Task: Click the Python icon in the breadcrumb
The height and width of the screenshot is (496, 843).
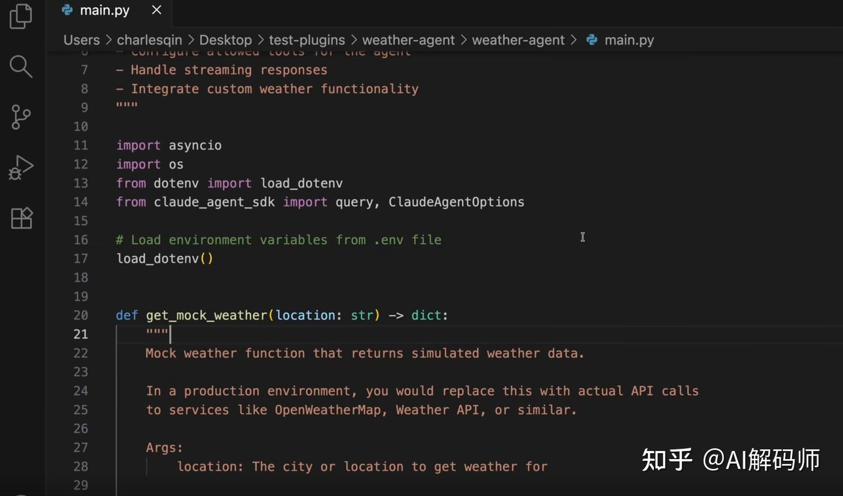Action: 592,40
